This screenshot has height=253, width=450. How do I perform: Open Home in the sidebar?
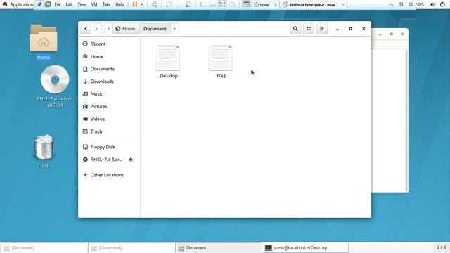point(109,56)
